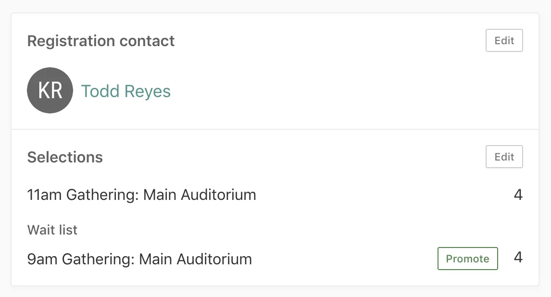Edit the Selections section

[x=504, y=157]
